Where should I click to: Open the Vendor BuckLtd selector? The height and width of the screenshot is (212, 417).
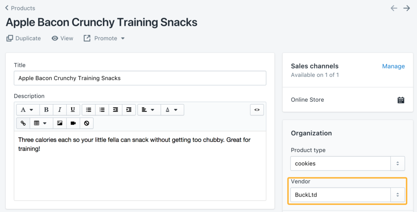[348, 195]
